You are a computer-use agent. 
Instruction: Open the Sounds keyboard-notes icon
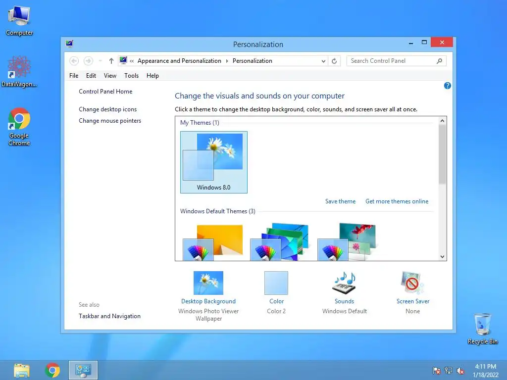[x=344, y=283]
